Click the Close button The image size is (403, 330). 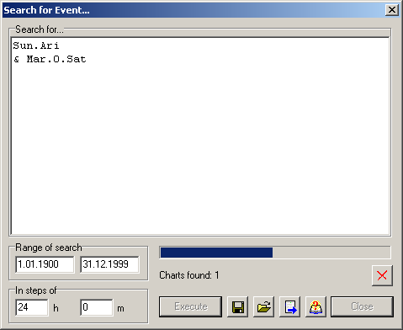point(362,306)
